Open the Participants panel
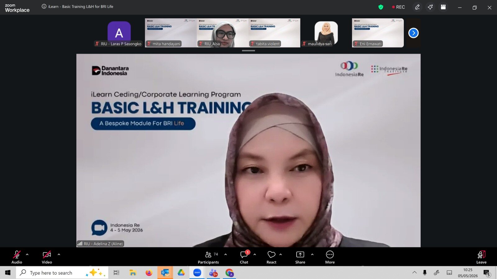Screen dimensions: 497x279 tap(208, 257)
